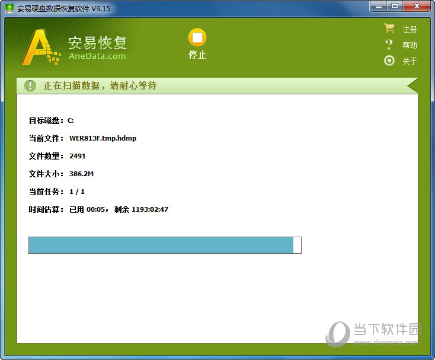The image size is (435, 360).
Task: Click the scan progress bar
Action: coord(165,245)
